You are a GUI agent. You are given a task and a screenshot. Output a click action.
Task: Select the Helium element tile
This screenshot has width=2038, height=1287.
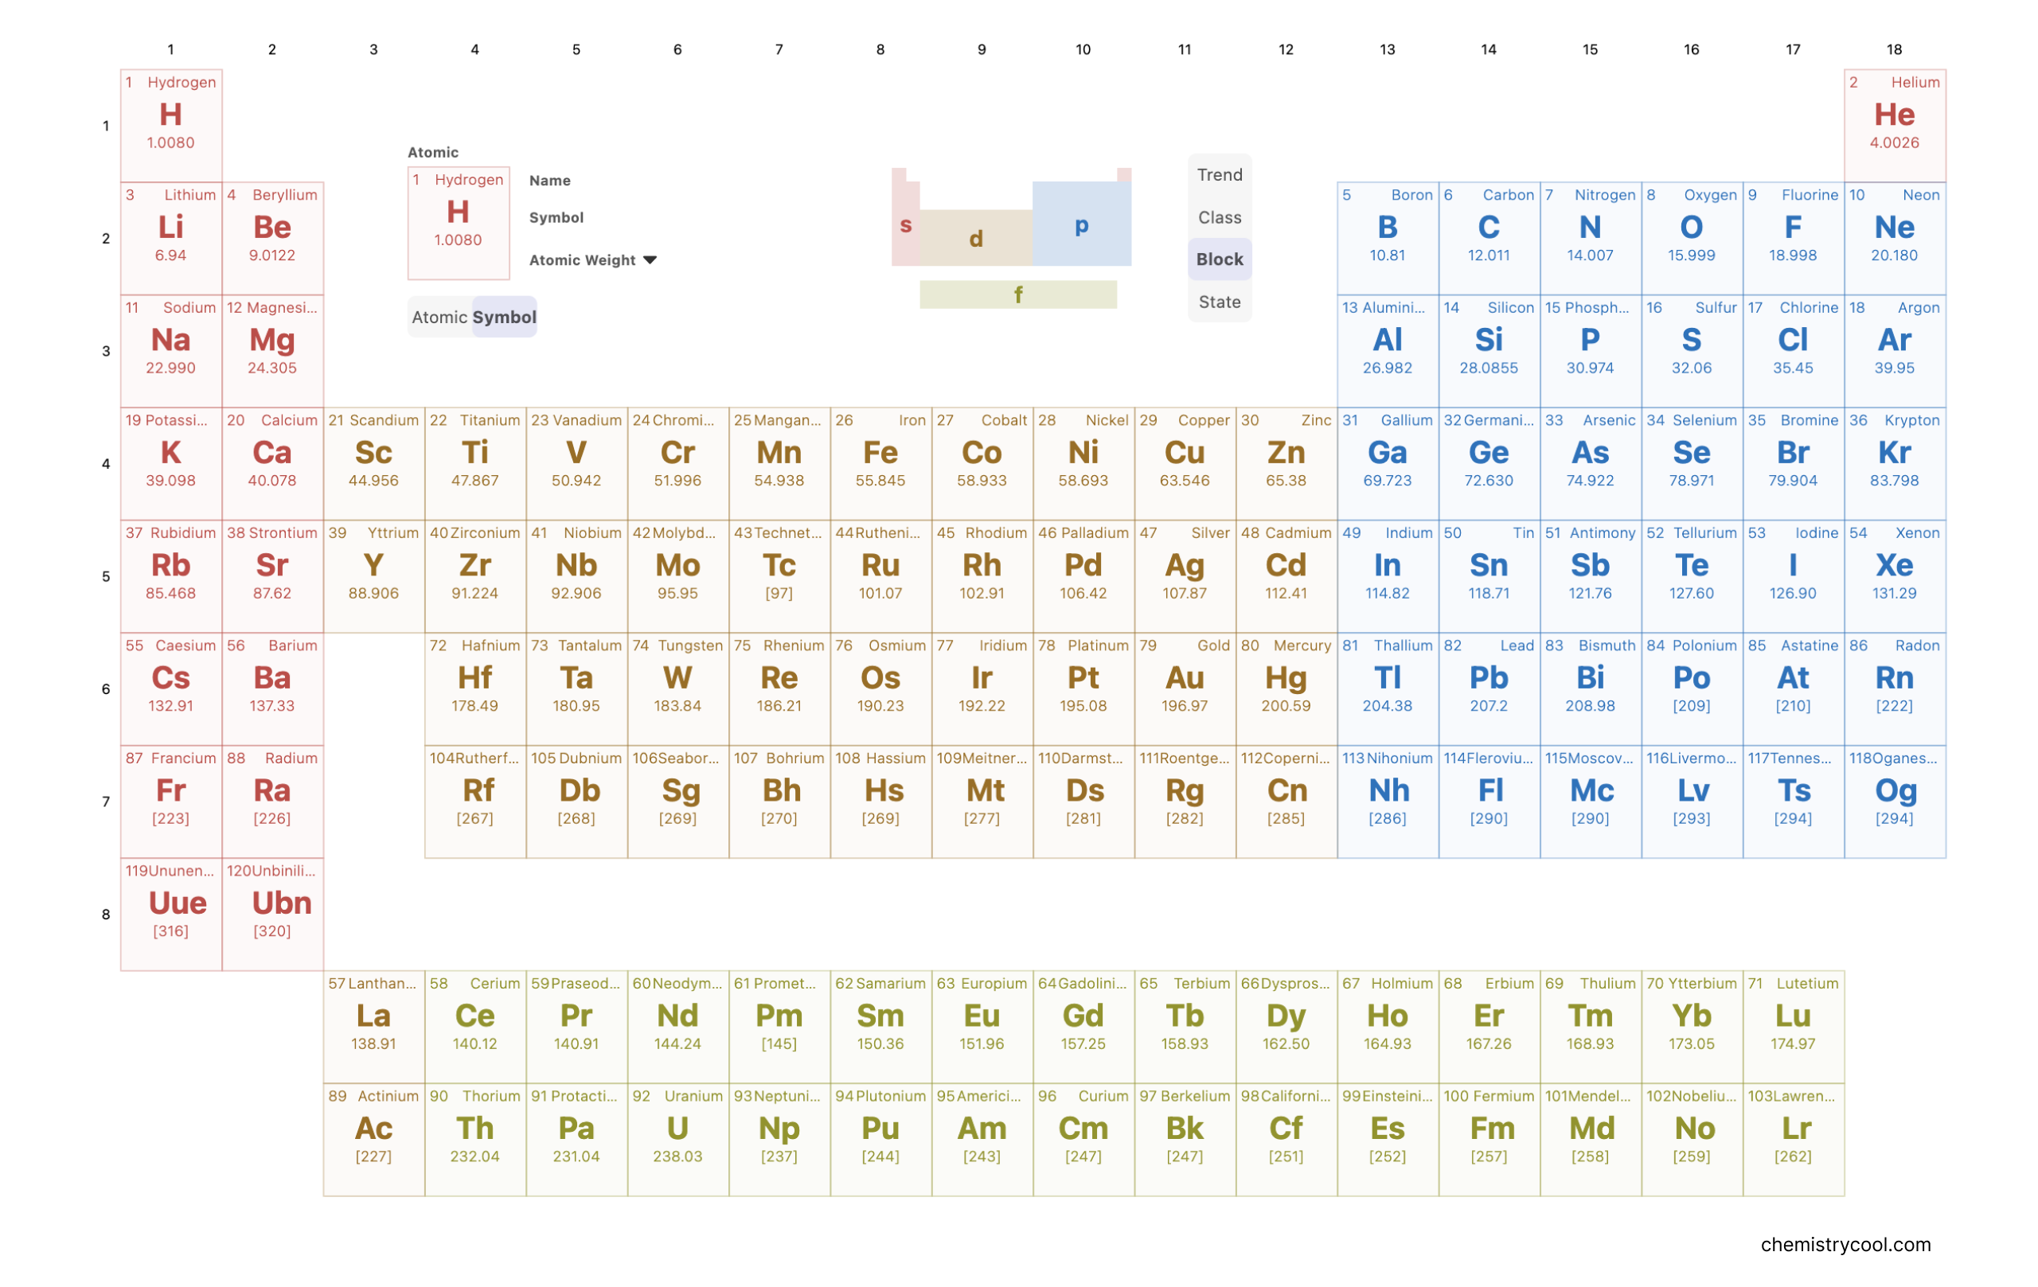tap(1894, 125)
